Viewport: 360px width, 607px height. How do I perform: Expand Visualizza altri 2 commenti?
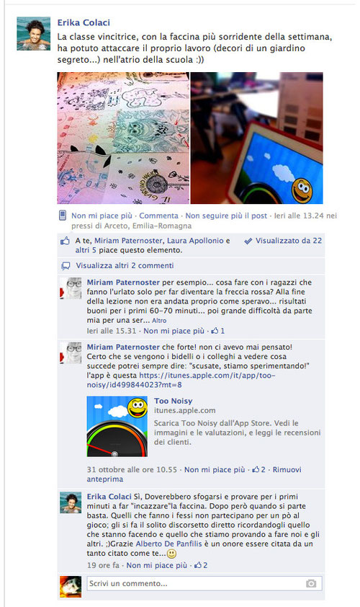click(125, 265)
